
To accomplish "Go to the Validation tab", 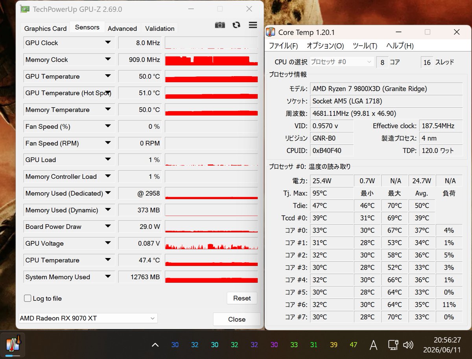I will click(x=160, y=28).
